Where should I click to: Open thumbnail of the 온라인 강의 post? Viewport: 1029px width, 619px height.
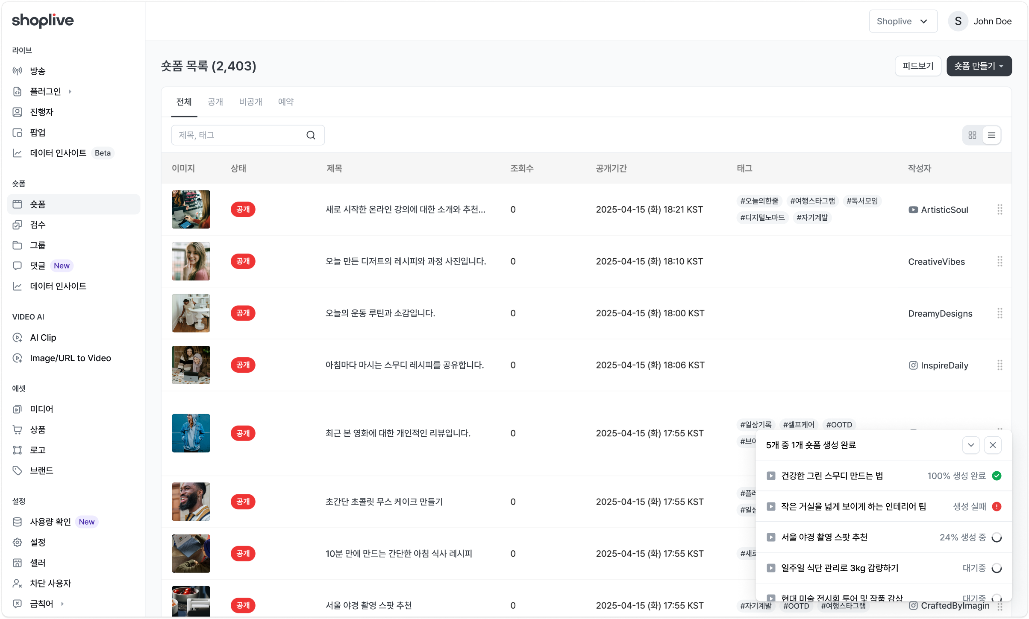(x=191, y=210)
